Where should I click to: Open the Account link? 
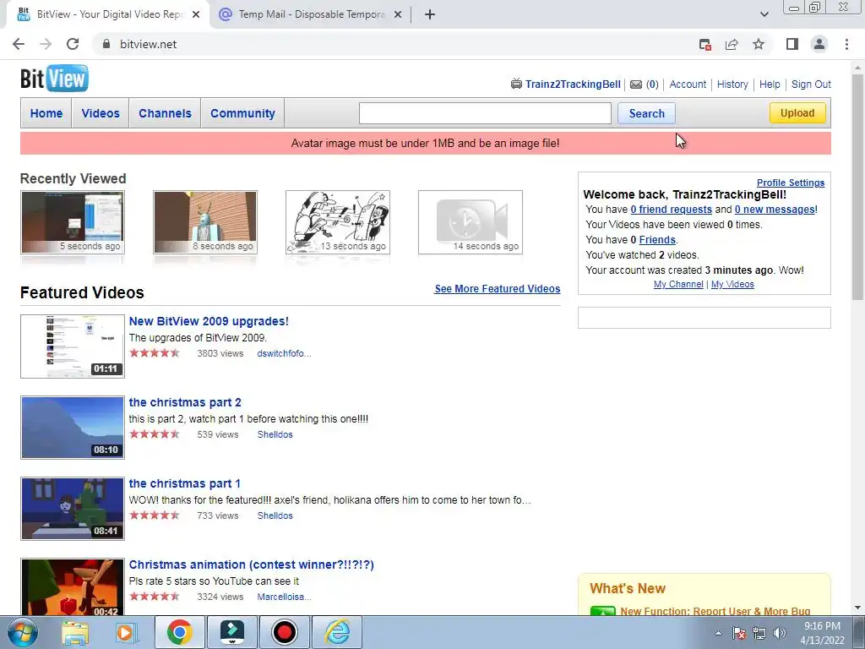tap(688, 84)
